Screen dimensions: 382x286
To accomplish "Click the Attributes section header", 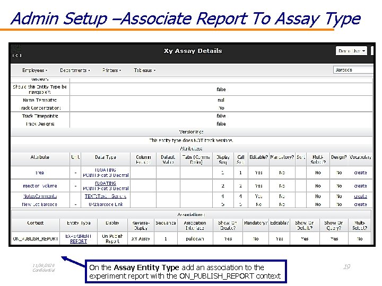I will (x=191, y=148).
